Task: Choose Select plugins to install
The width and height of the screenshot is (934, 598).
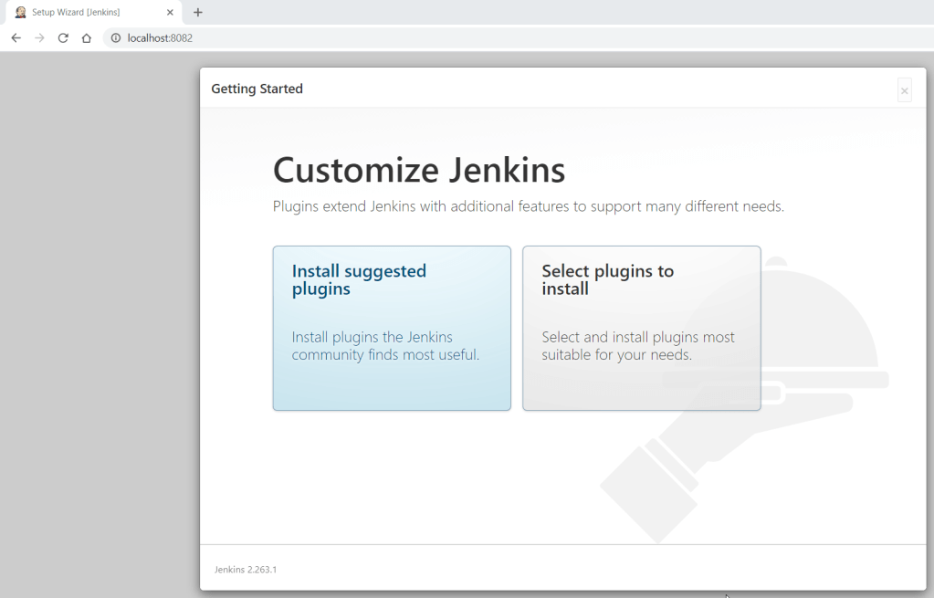Action: point(641,328)
